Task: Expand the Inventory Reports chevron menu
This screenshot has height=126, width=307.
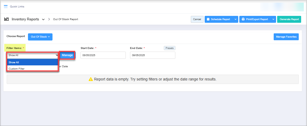Action: click(43, 19)
